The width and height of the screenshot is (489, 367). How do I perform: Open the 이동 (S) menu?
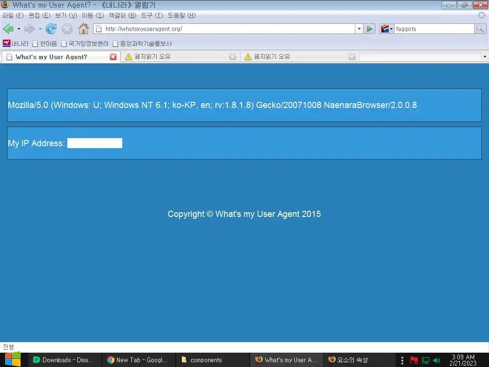pyautogui.click(x=93, y=15)
